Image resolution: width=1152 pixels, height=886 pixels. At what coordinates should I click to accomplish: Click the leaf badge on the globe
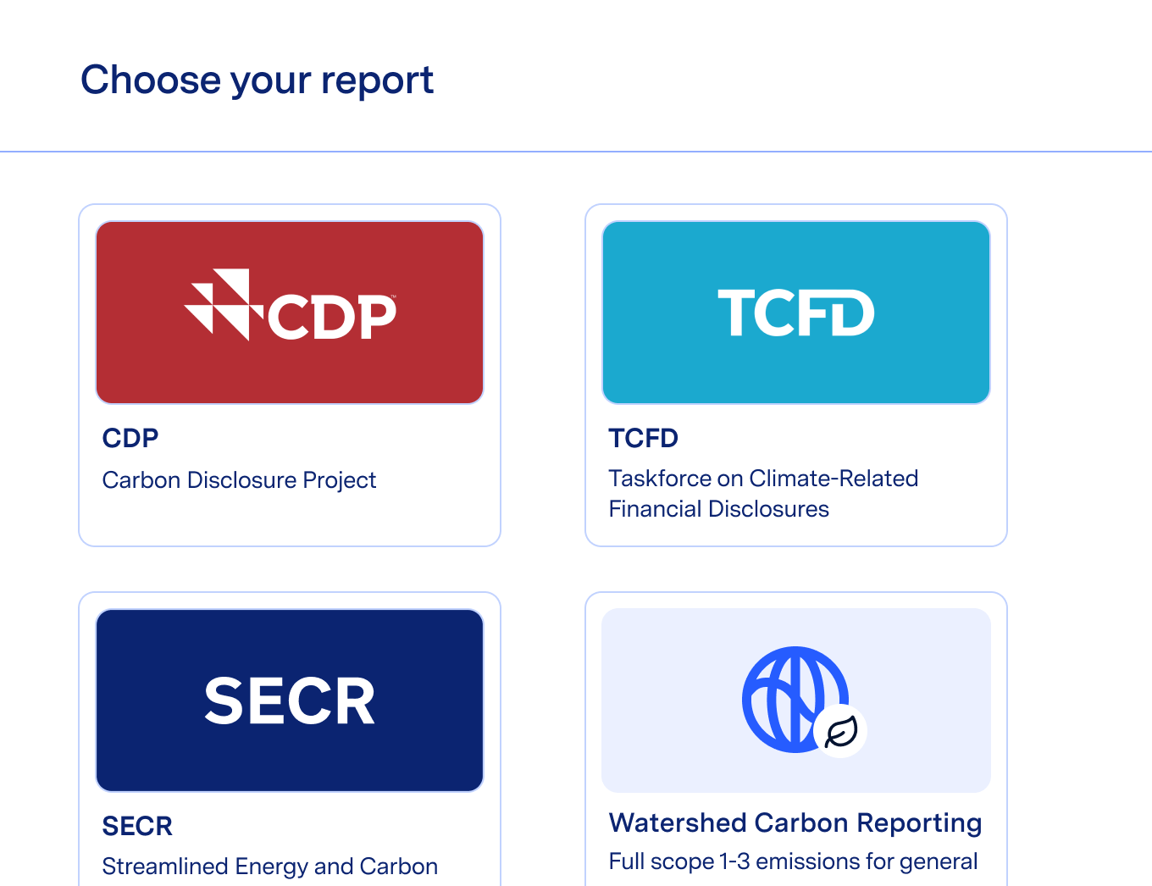841,732
